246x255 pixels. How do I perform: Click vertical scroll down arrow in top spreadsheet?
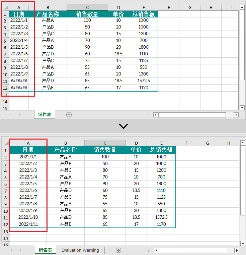(x=242, y=108)
